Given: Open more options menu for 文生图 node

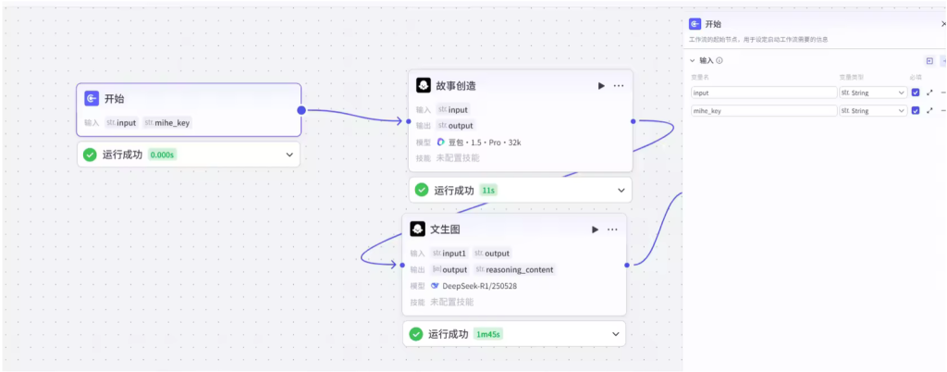Looking at the screenshot, I should point(612,229).
